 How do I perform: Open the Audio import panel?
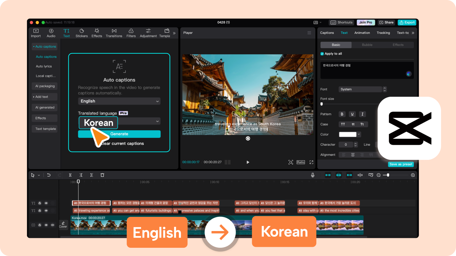click(51, 33)
